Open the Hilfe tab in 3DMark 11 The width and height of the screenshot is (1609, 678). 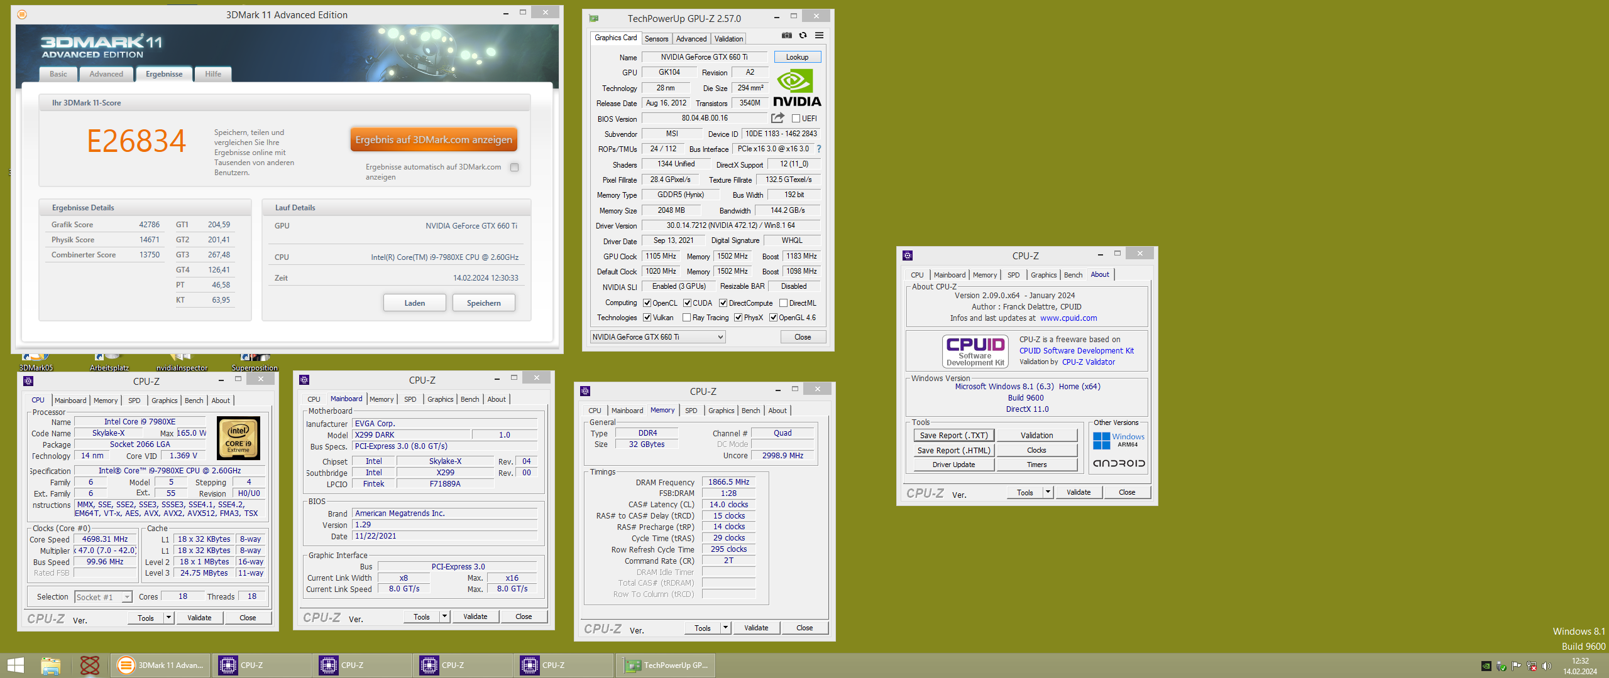click(x=213, y=74)
